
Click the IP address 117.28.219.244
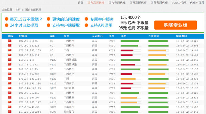click(30, 112)
